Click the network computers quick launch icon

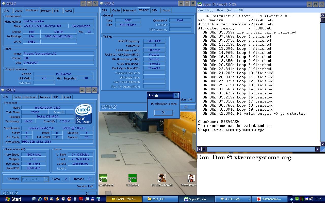coord(98,199)
